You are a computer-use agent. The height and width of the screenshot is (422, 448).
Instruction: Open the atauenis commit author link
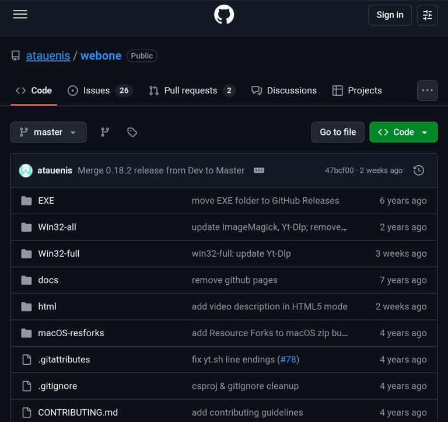click(x=55, y=170)
